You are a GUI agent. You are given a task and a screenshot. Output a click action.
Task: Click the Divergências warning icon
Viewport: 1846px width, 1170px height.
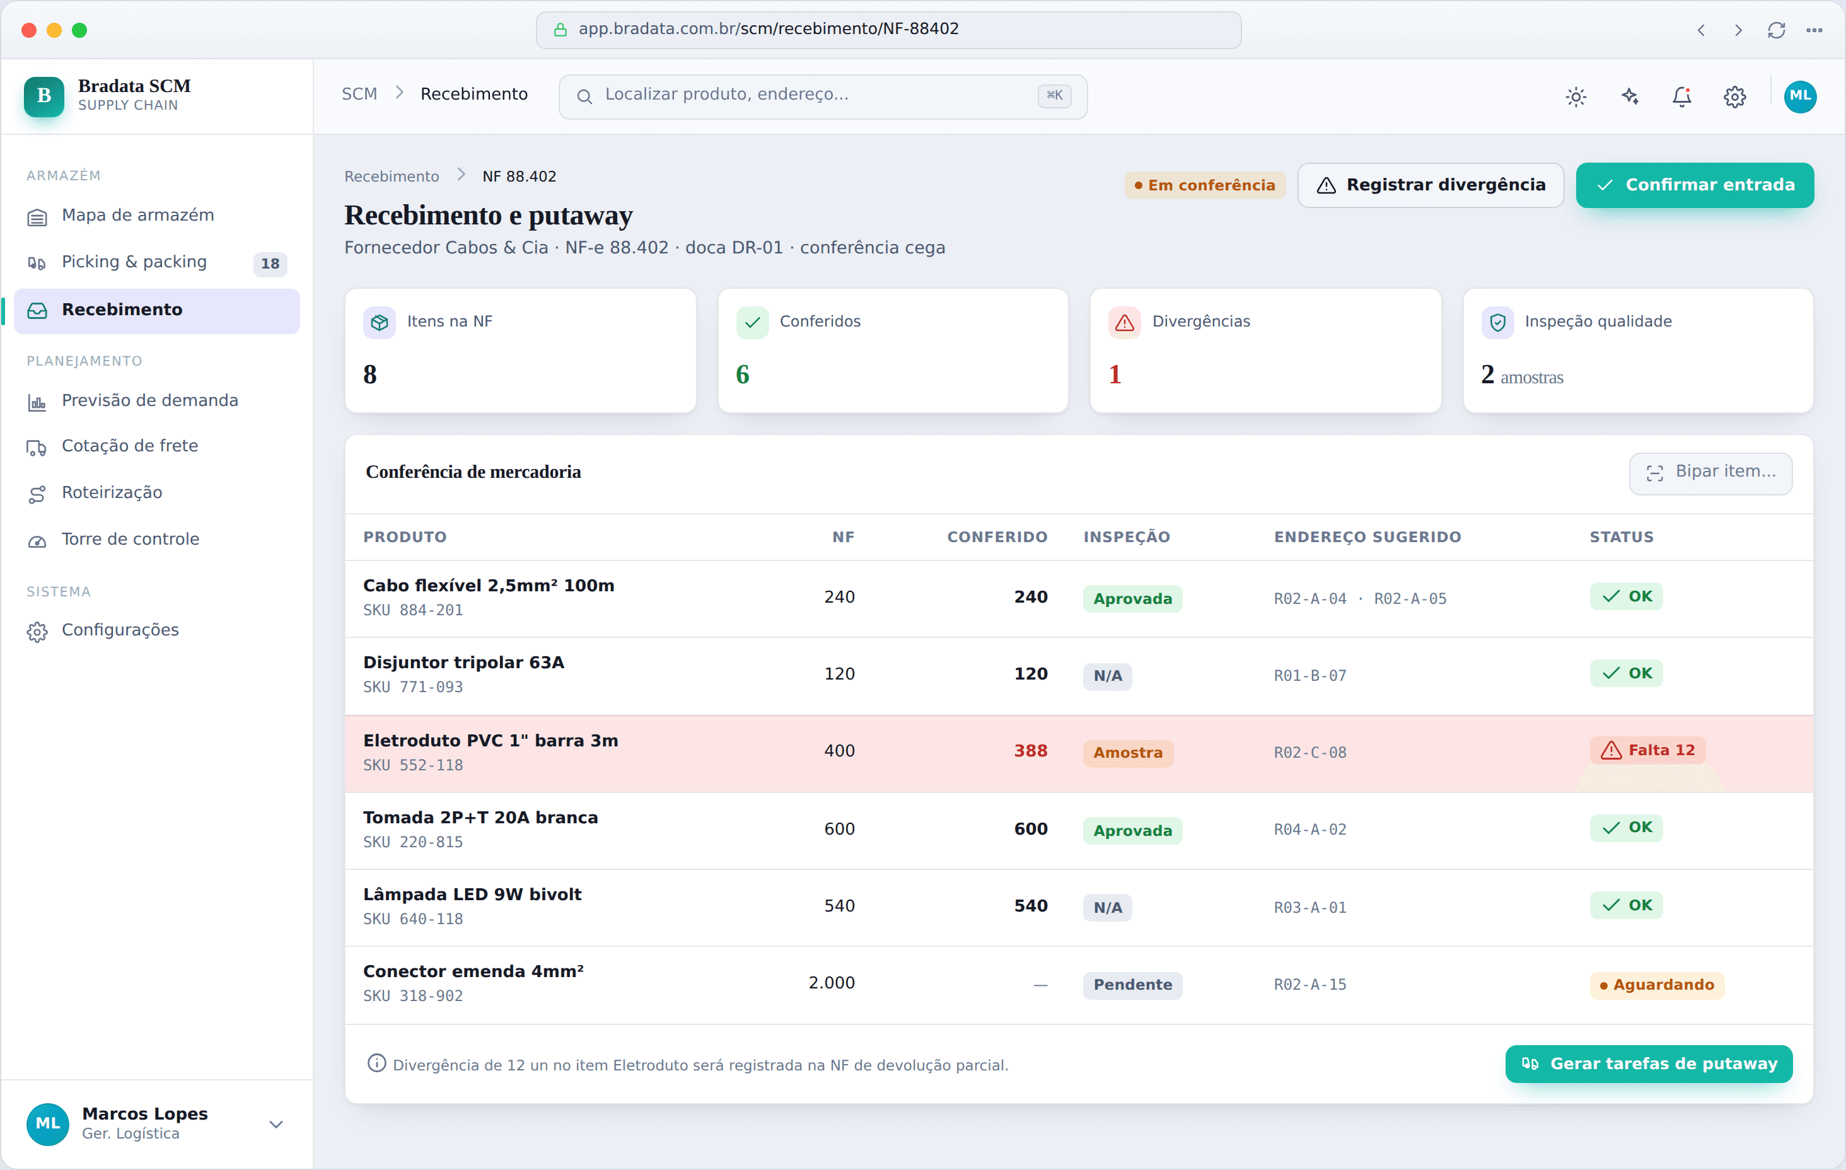(1125, 323)
